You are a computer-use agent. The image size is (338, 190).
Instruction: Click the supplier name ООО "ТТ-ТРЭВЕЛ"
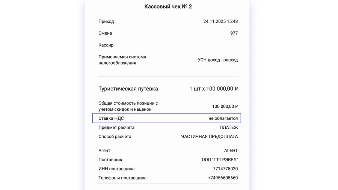coord(220,160)
